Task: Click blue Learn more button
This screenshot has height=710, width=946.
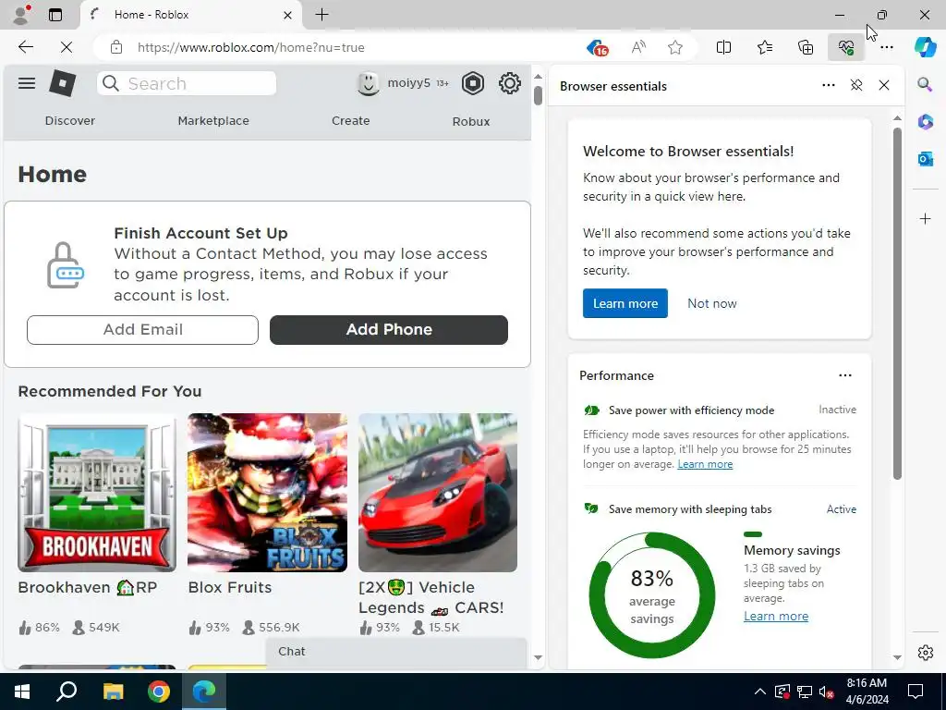Action: coord(625,303)
